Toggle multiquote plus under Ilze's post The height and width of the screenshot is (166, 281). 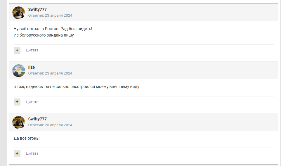[17, 102]
